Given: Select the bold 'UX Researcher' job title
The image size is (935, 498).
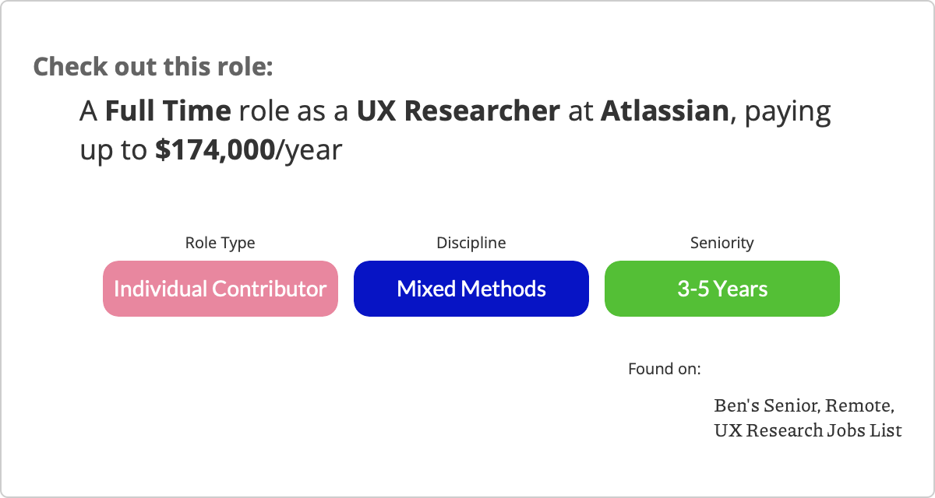Looking at the screenshot, I should point(458,111).
